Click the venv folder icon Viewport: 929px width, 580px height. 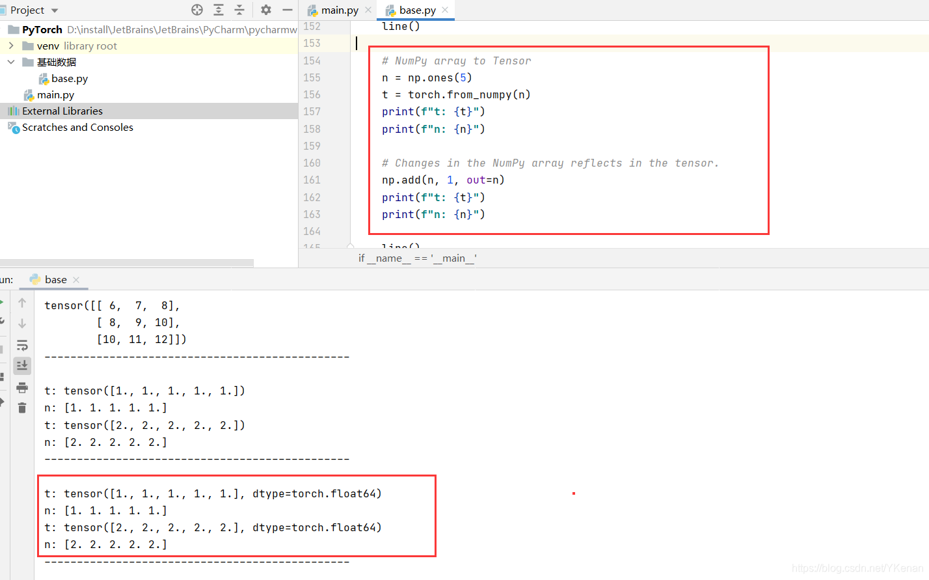(x=28, y=46)
